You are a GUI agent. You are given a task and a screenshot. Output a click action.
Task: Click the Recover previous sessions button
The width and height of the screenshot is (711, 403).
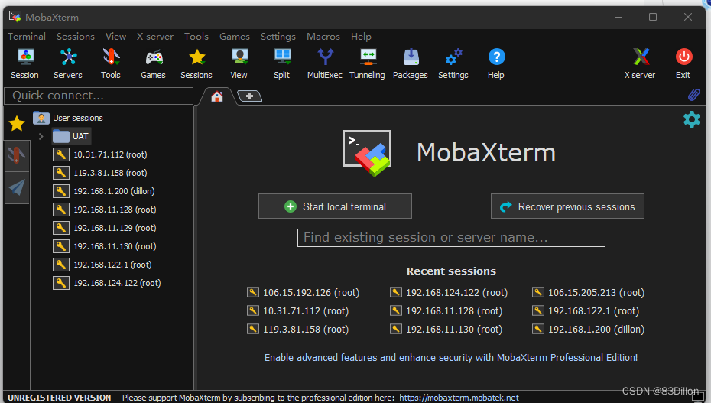tap(567, 206)
